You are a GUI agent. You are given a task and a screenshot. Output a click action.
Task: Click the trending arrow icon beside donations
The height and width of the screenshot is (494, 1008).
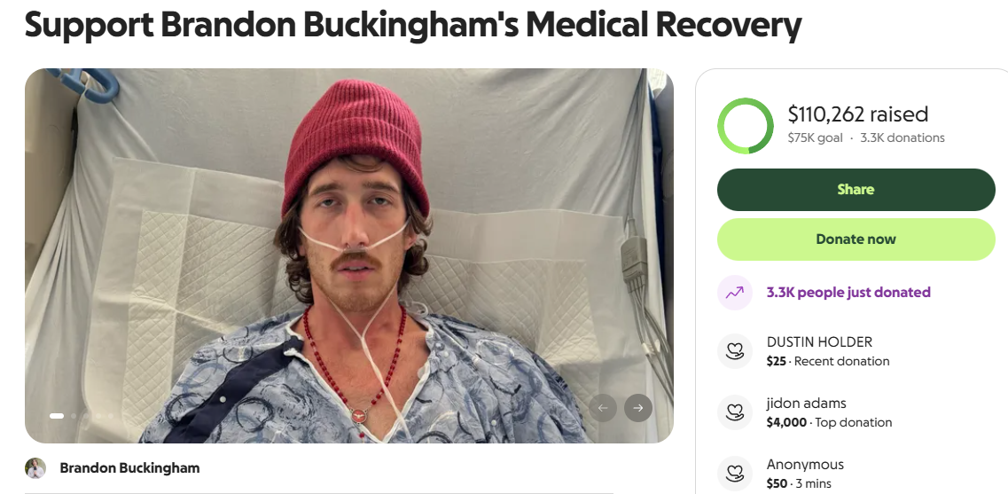click(735, 293)
